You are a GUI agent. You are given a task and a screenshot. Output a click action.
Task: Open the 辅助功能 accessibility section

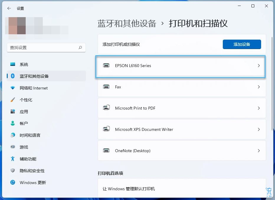[x=12, y=159]
